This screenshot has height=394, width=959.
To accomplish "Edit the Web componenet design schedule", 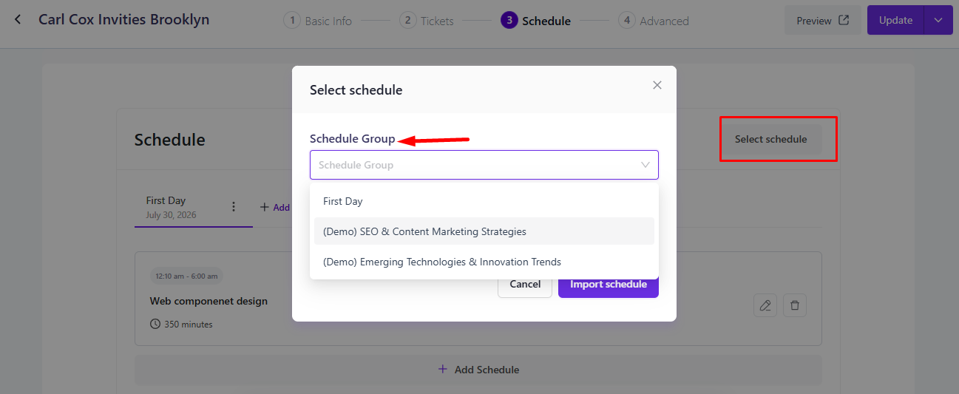I will click(x=765, y=305).
